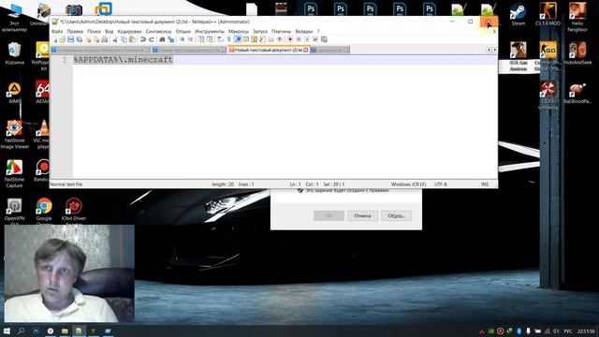
Task: Open the FastStone Image Viewer desktop icon
Action: click(x=15, y=134)
